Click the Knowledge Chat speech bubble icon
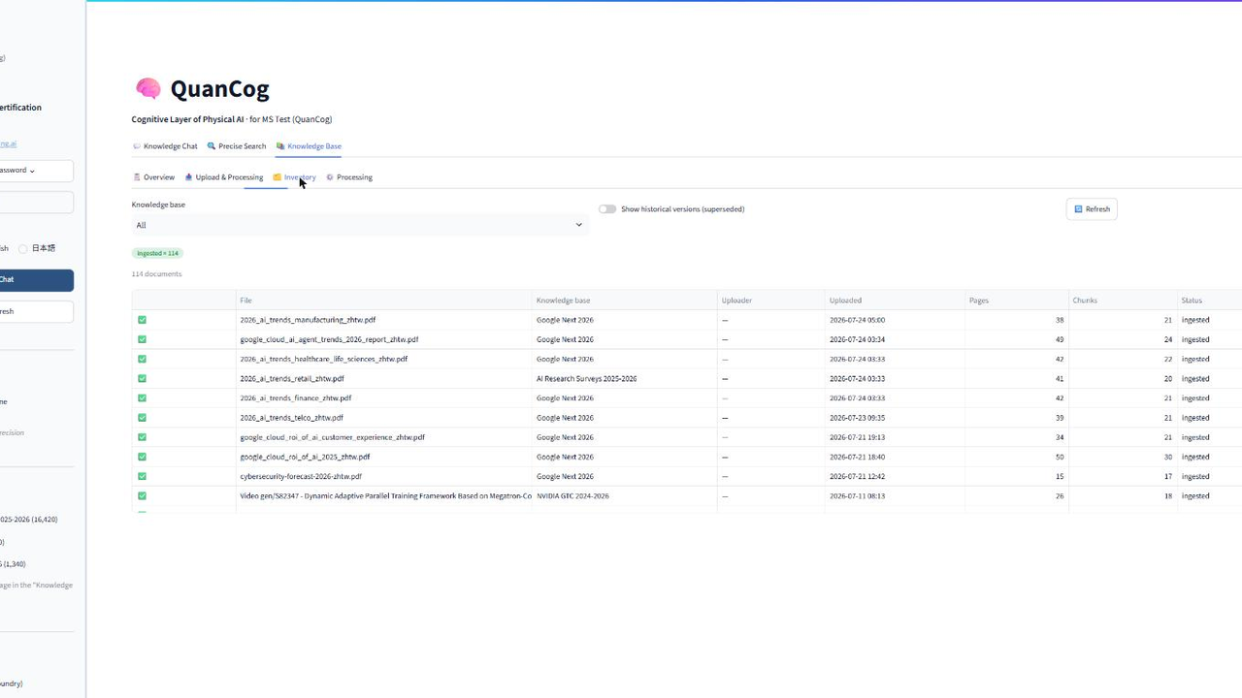The image size is (1242, 698). tap(136, 146)
